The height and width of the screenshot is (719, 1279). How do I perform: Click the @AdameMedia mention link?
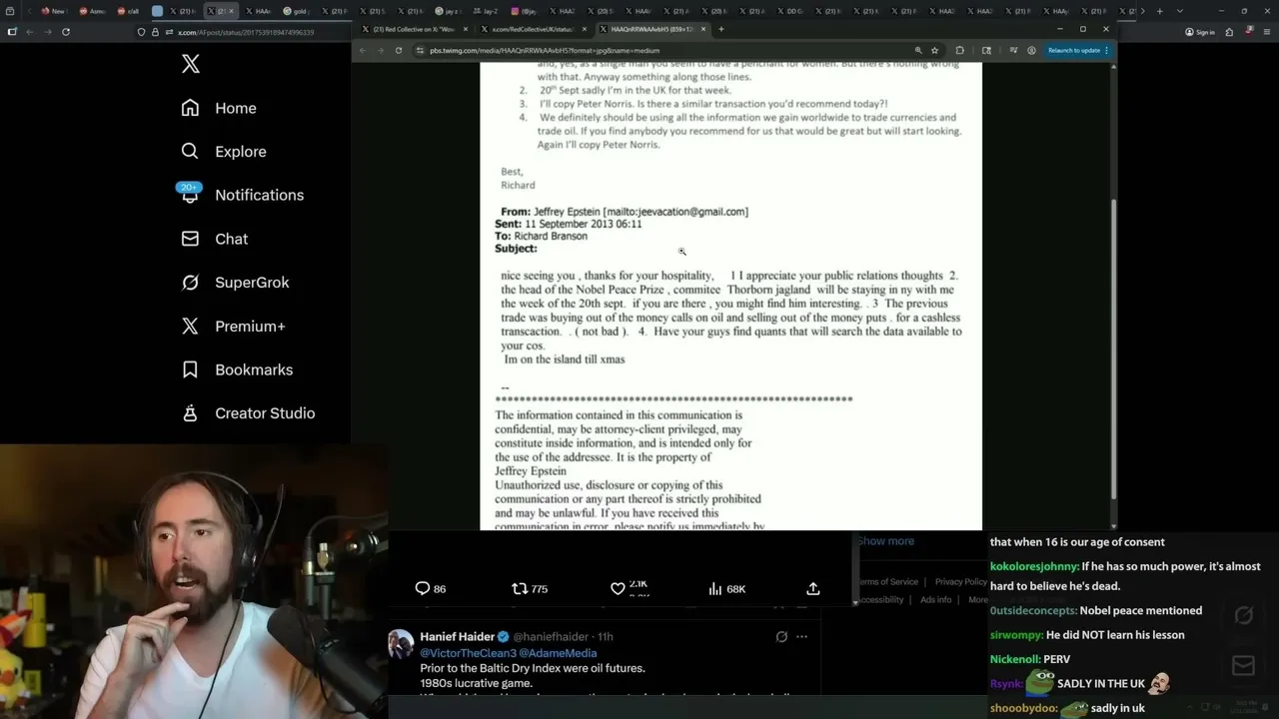click(559, 652)
